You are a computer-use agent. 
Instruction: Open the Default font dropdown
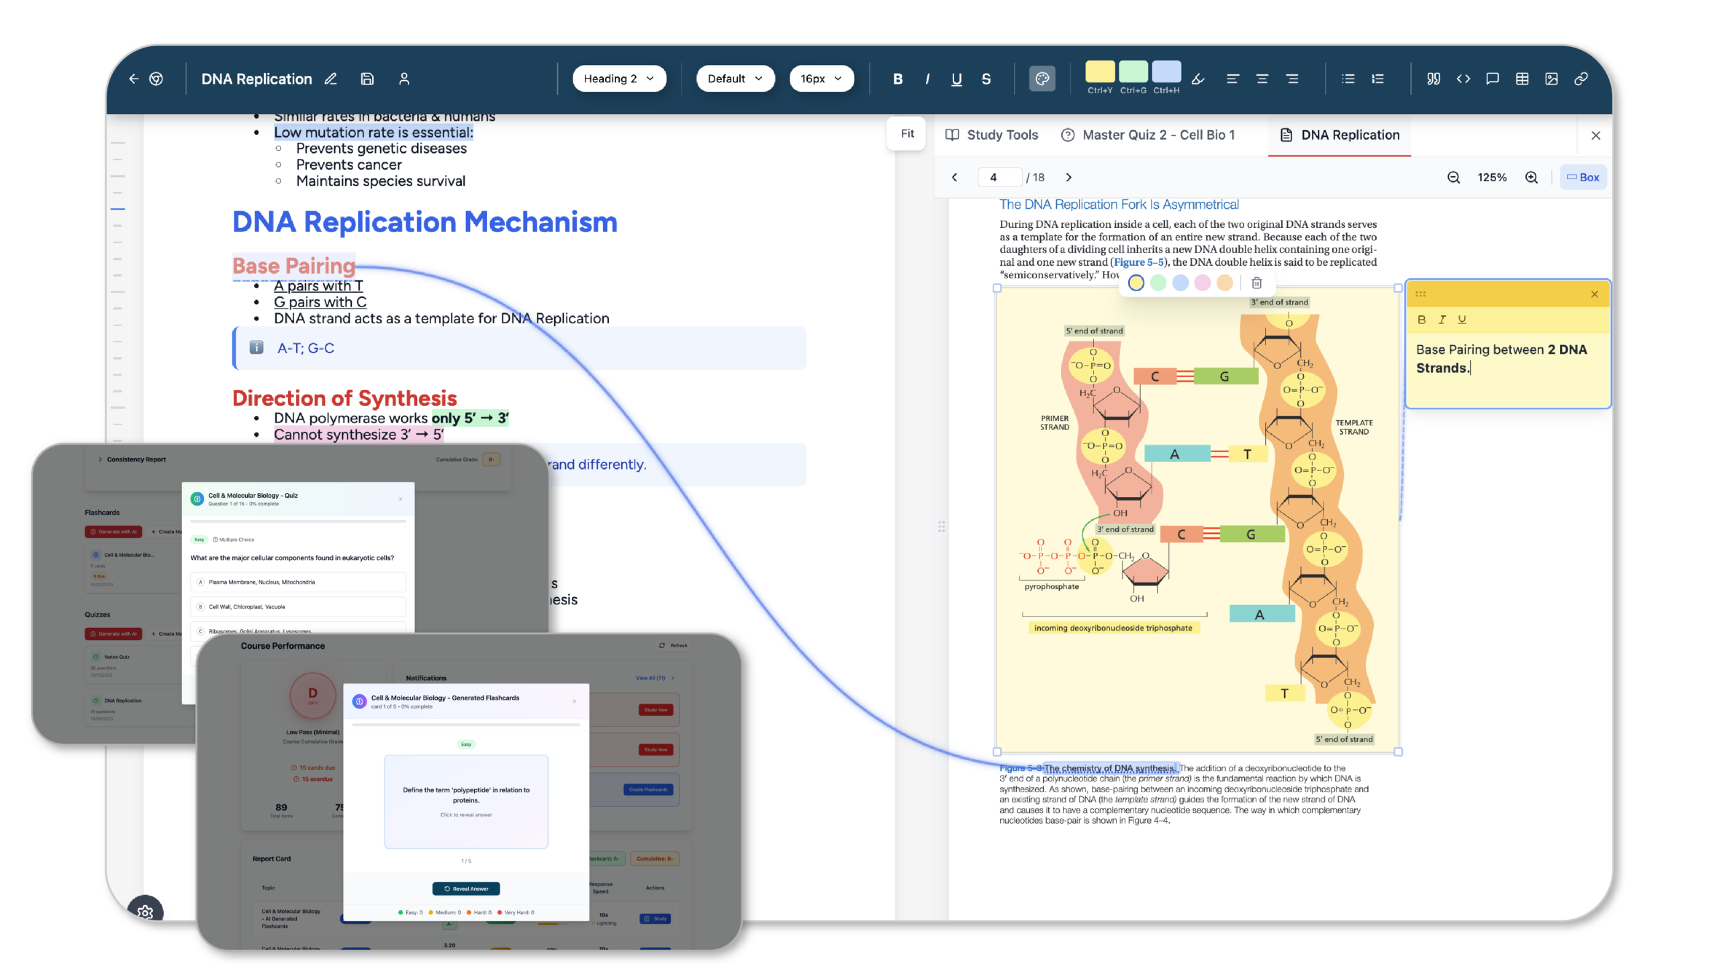pyautogui.click(x=735, y=78)
